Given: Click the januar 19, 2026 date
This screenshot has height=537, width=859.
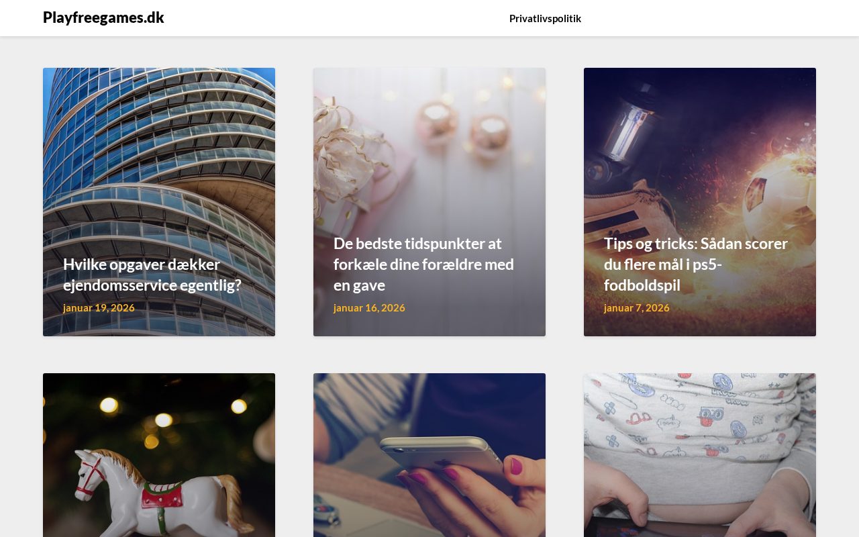Looking at the screenshot, I should pyautogui.click(x=99, y=307).
